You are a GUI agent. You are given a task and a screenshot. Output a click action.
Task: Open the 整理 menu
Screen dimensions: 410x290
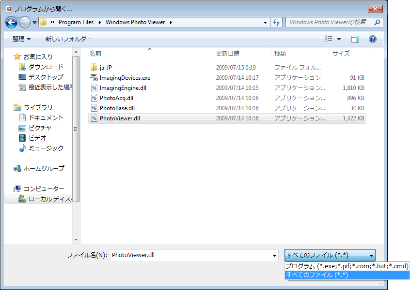coord(21,39)
